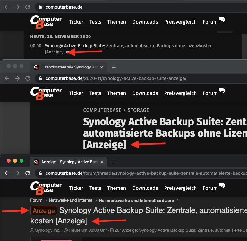Click COMPUTERBASE breadcrumb in article window
This screenshot has width=247, height=241.
click(102, 110)
